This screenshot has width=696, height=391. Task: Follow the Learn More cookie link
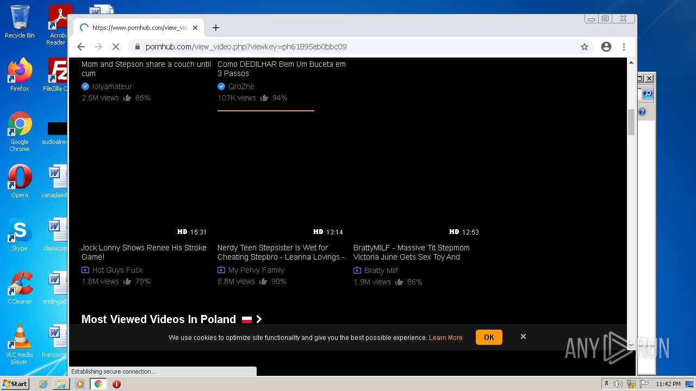click(446, 338)
